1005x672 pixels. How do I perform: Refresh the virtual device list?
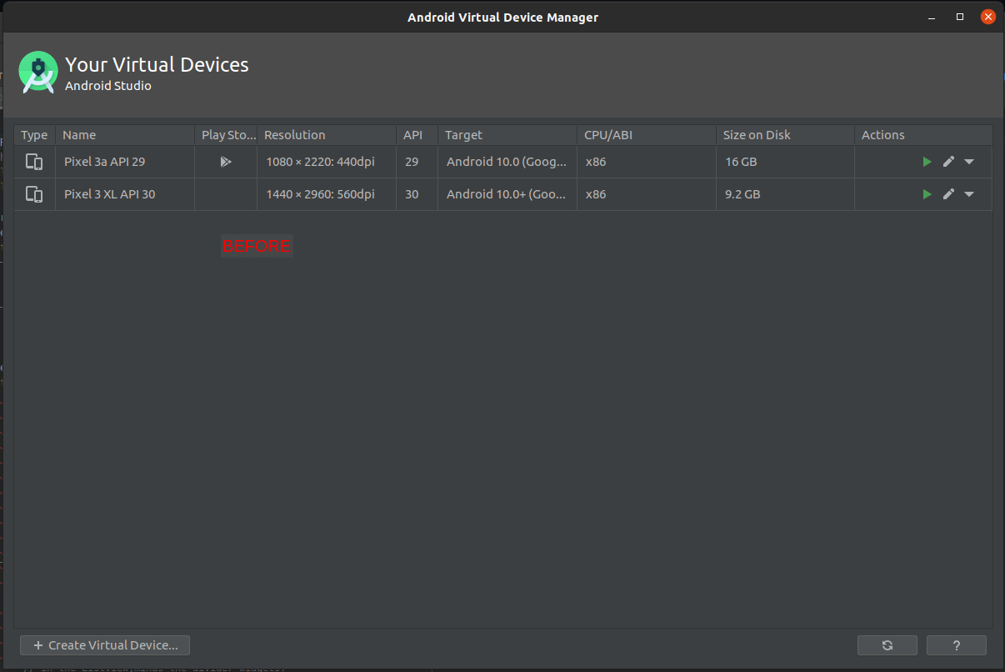click(x=887, y=645)
